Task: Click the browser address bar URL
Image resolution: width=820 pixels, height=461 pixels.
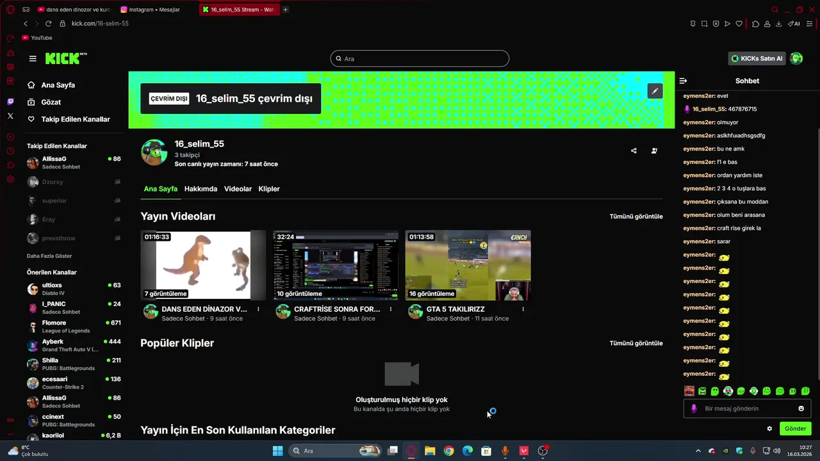Action: [100, 24]
